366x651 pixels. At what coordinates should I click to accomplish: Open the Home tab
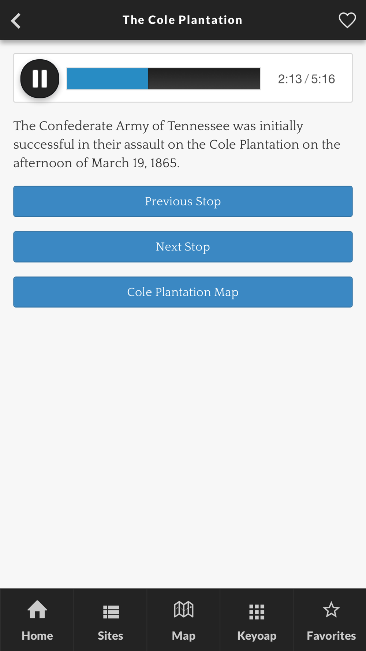click(x=37, y=620)
